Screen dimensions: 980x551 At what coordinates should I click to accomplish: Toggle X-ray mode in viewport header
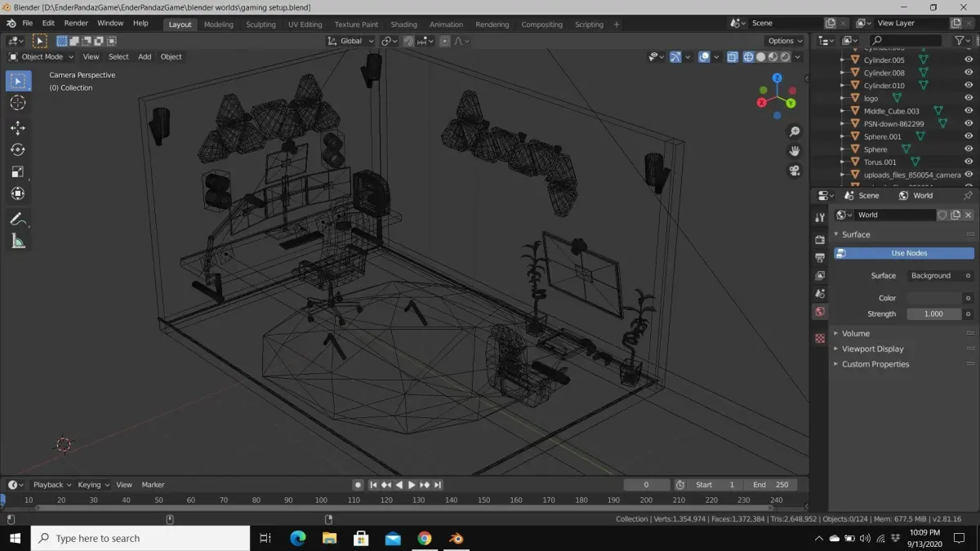(x=733, y=57)
